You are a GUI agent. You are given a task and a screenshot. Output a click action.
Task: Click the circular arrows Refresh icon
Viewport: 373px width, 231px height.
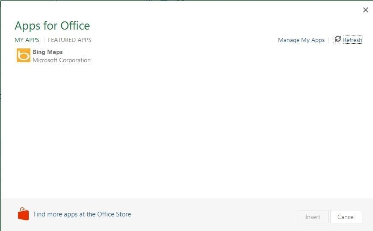[x=338, y=39]
